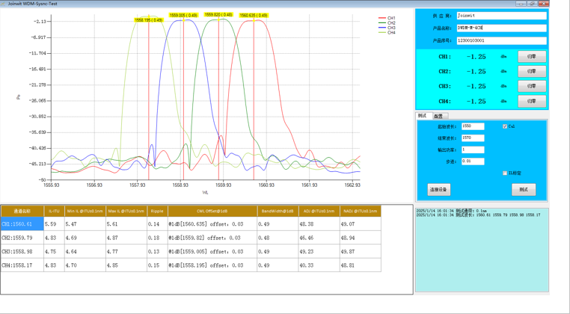The height and width of the screenshot is (314, 570).
Task: Click the Joinwit app icon in title bar
Action: coord(4,4)
